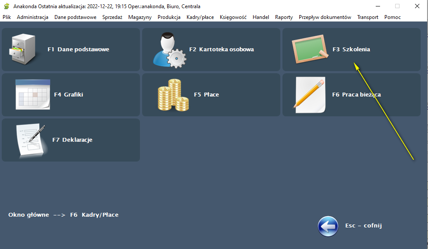This screenshot has width=428, height=249.
Task: Click the calendar Grafiki icon
Action: (x=33, y=94)
